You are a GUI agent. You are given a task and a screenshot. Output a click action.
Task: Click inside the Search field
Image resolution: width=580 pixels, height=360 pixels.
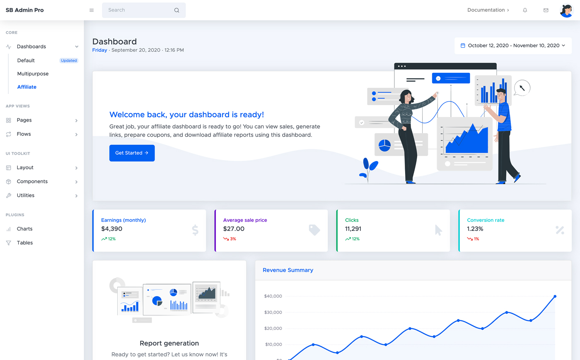[x=137, y=10]
